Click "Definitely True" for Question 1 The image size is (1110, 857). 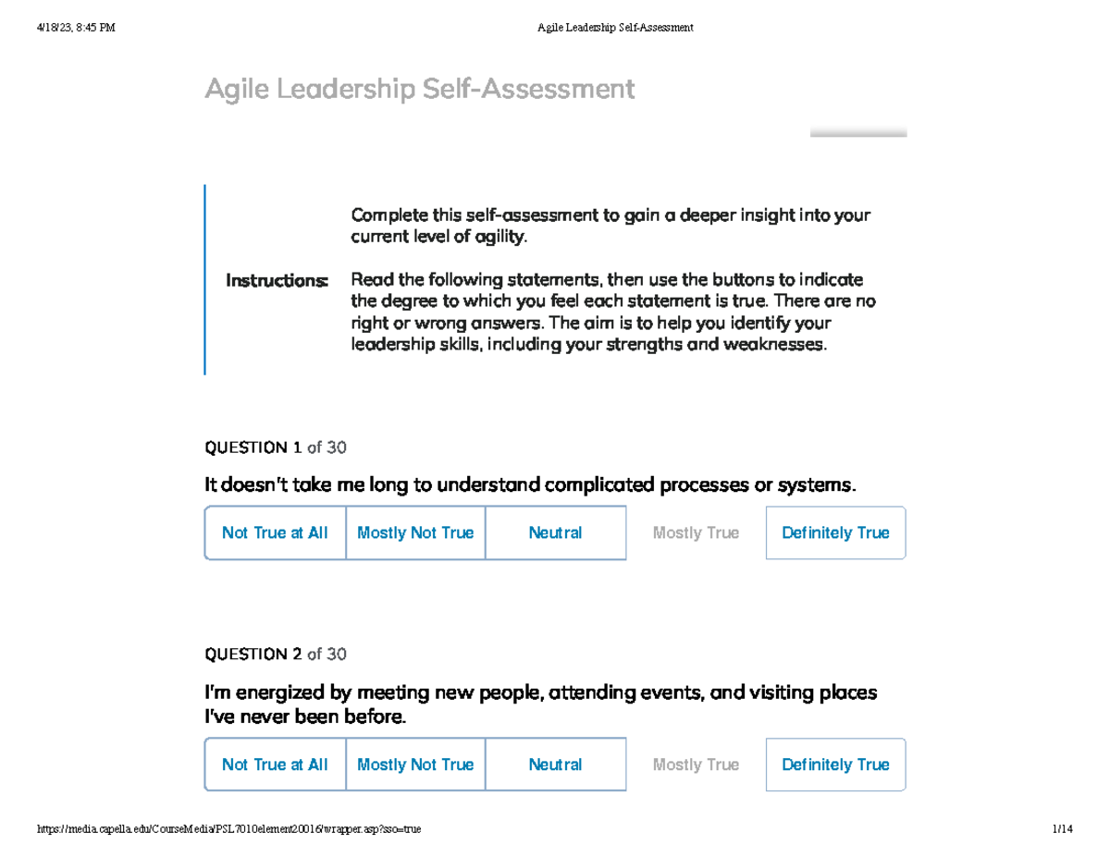835,533
